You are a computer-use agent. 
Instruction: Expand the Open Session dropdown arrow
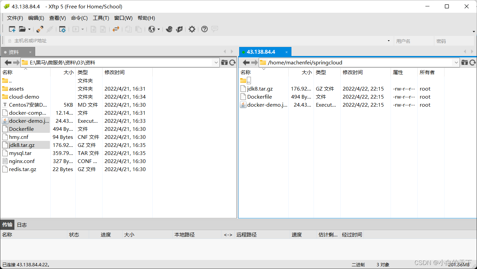[x=29, y=30]
